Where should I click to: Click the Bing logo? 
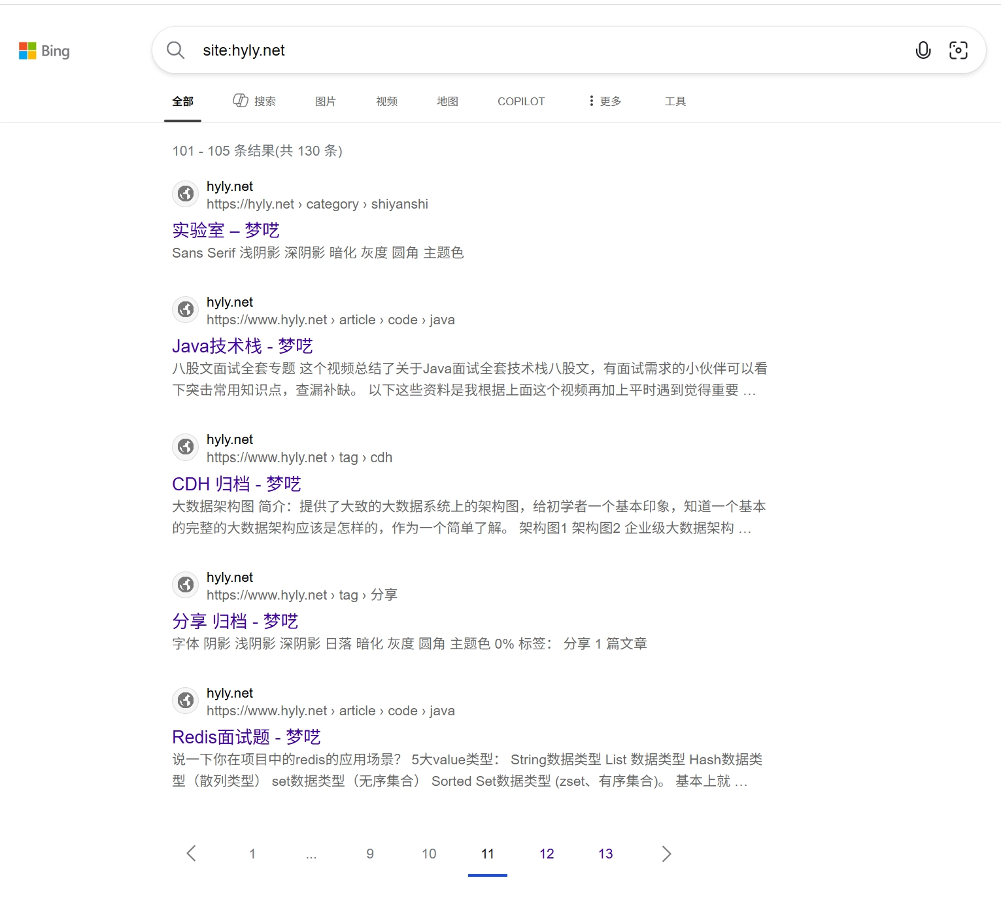(44, 51)
